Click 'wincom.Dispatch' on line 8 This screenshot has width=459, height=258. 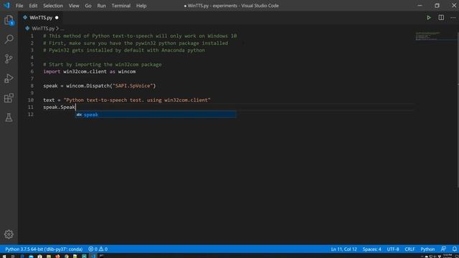pos(87,86)
